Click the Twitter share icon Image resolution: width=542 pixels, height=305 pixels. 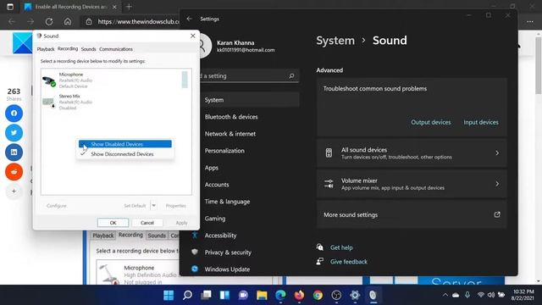click(x=14, y=133)
